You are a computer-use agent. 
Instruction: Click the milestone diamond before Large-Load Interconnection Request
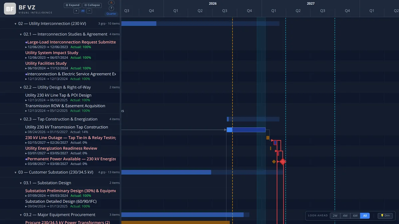[x=26, y=42]
